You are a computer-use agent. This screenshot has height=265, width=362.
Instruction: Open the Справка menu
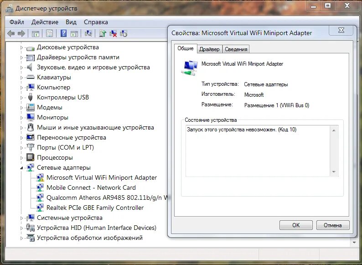pos(96,22)
